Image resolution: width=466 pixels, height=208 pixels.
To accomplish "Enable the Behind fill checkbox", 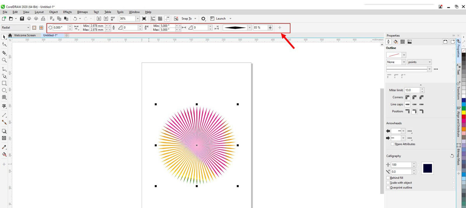I will pos(388,178).
